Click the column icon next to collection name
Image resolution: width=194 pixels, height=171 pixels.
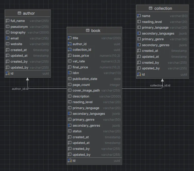[139, 16]
